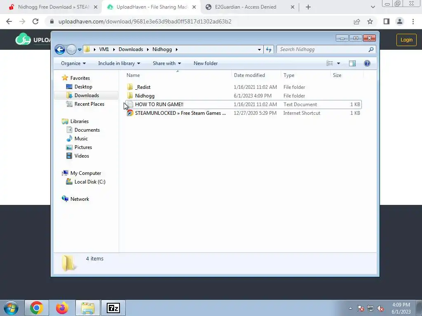Open Recent Places in Favorites
422x316 pixels.
85,104
